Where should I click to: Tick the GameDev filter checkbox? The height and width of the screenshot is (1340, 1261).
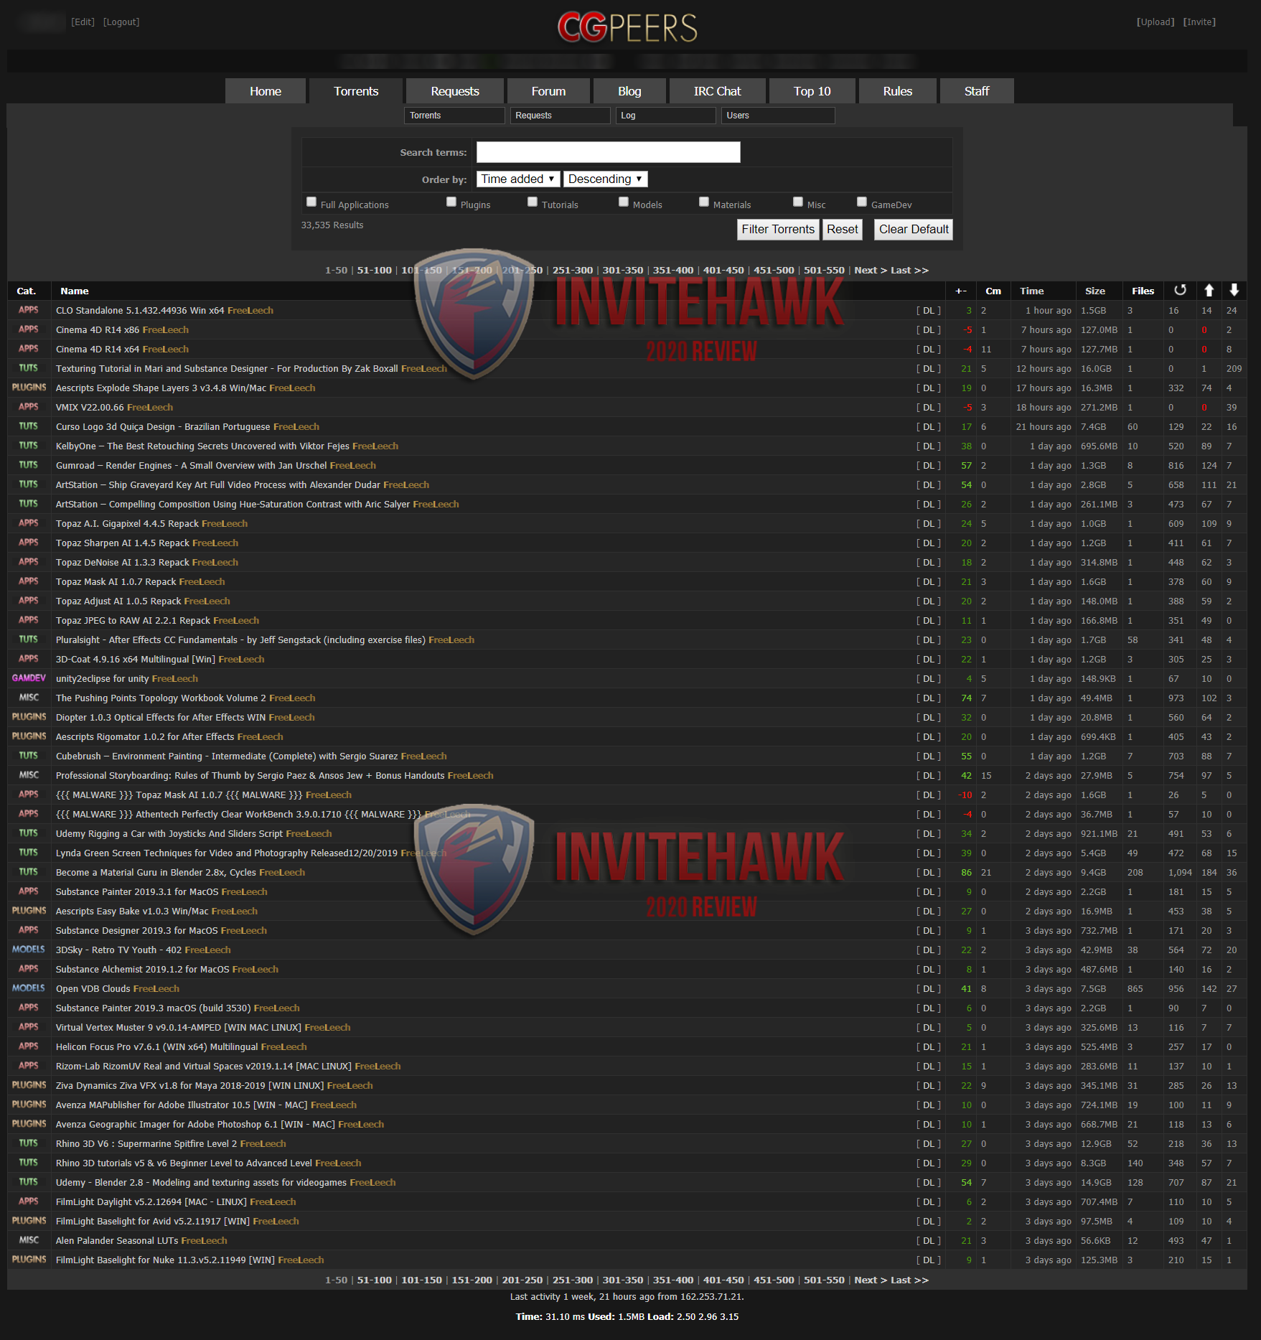[862, 202]
